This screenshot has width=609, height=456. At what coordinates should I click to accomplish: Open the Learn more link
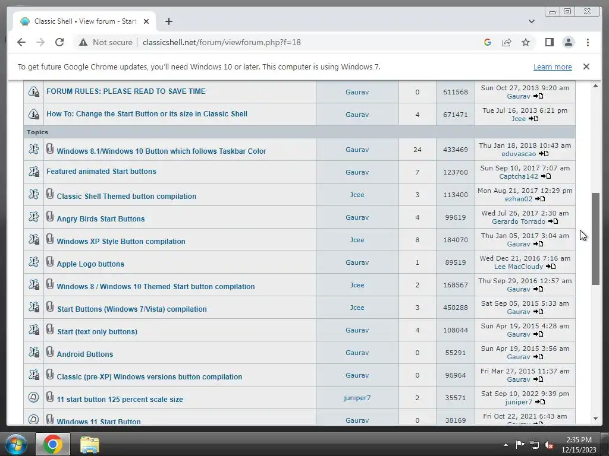[553, 66]
